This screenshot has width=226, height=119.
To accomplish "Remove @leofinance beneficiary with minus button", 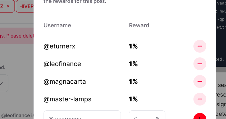I will click(200, 64).
